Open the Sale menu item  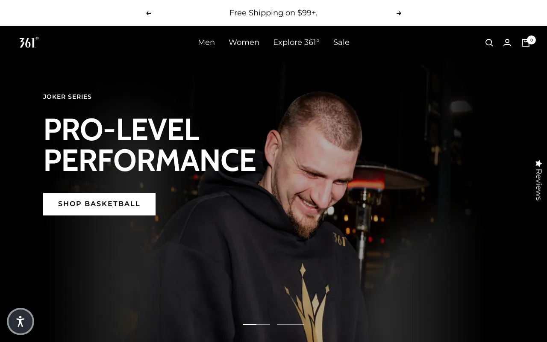(341, 42)
